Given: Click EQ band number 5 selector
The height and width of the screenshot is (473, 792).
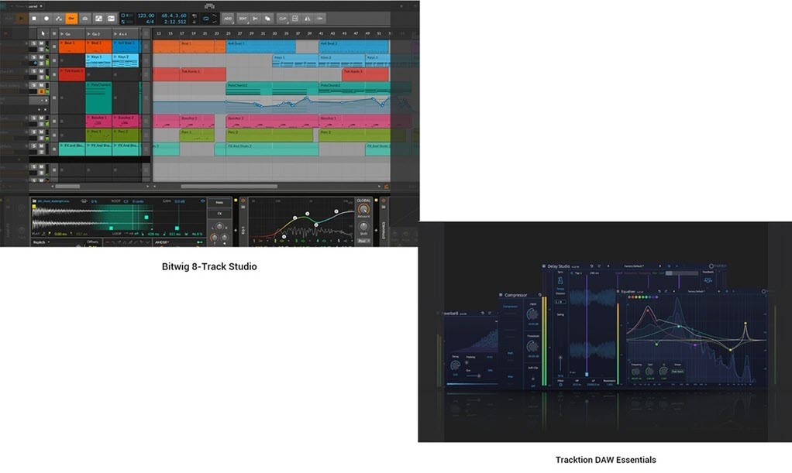Looking at the screenshot, I should [339, 241].
